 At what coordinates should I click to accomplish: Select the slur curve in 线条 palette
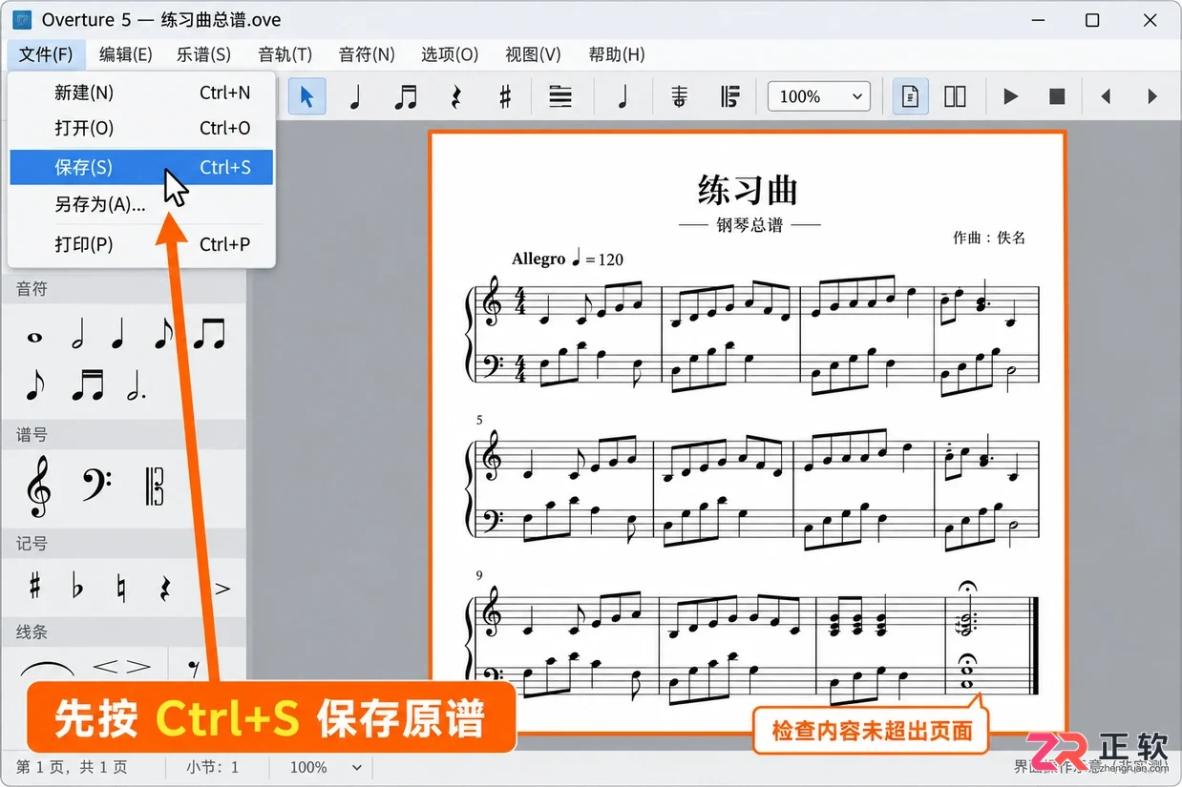coord(46,667)
